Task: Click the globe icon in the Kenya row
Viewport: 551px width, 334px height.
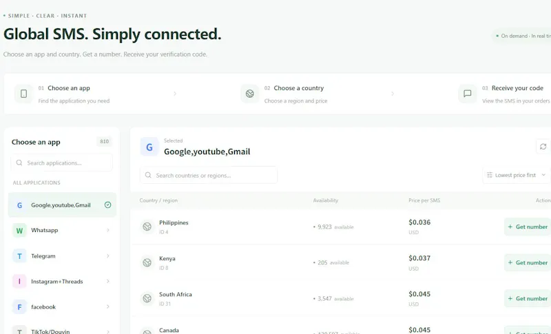Action: [147, 262]
